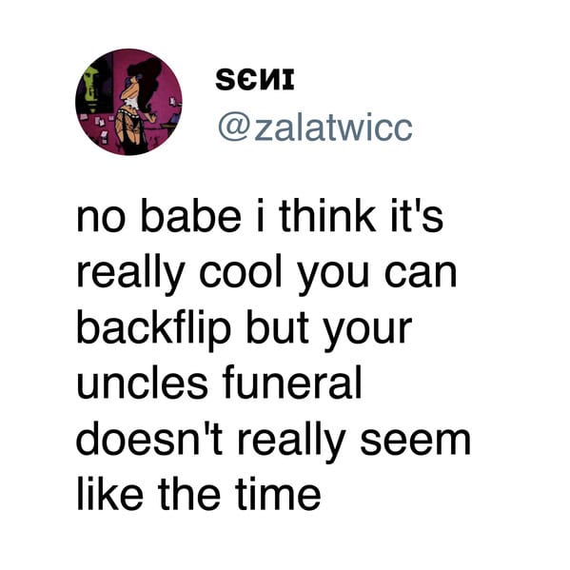Click the display name SENI
The height and width of the screenshot is (570, 570).
[254, 80]
